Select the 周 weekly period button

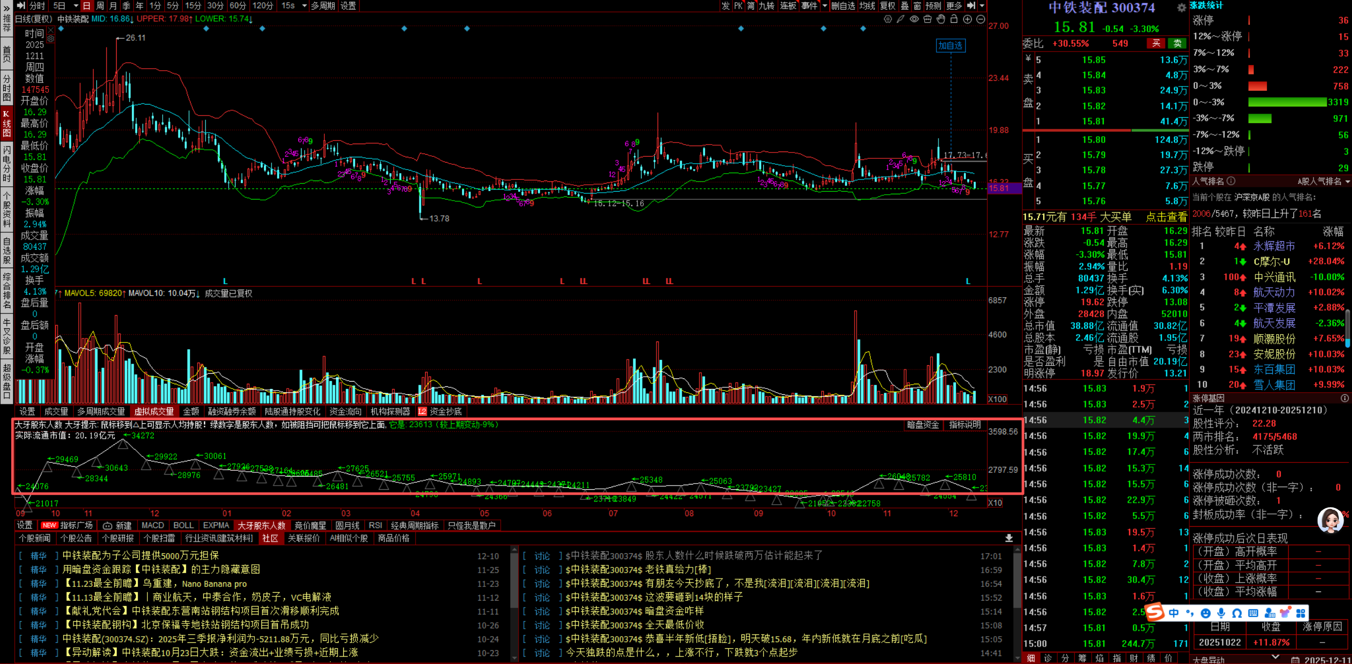(x=100, y=6)
